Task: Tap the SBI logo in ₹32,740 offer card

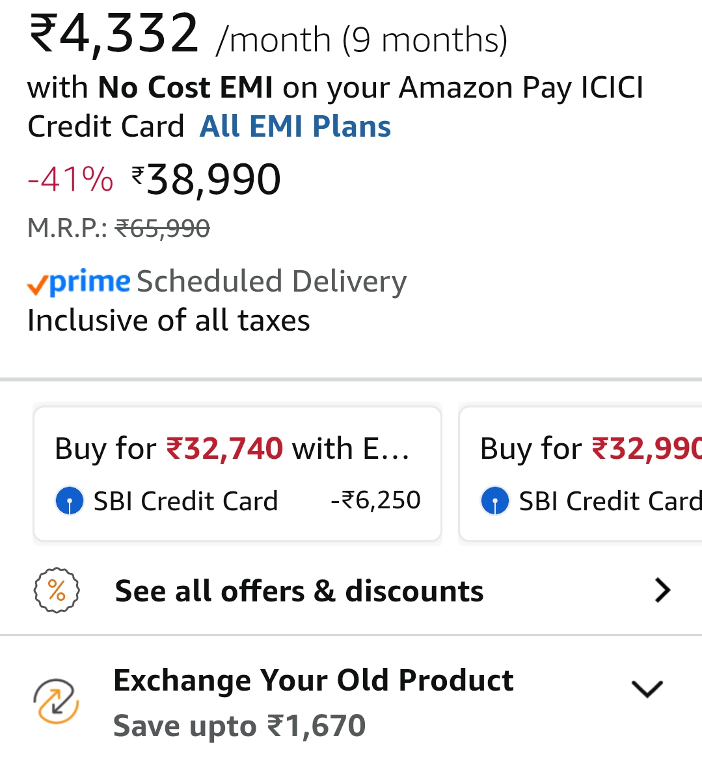Action: click(70, 501)
